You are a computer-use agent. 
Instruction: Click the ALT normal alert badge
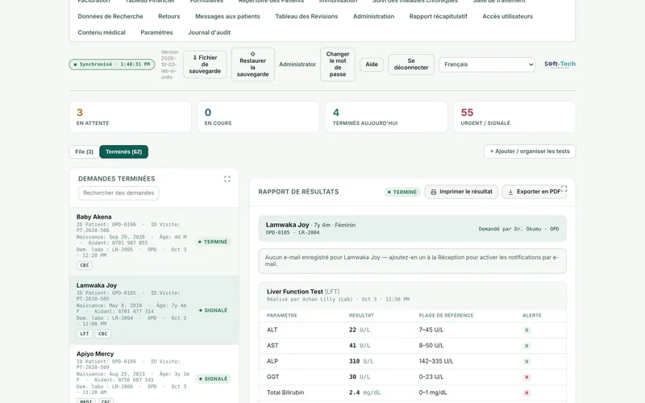[x=526, y=330]
